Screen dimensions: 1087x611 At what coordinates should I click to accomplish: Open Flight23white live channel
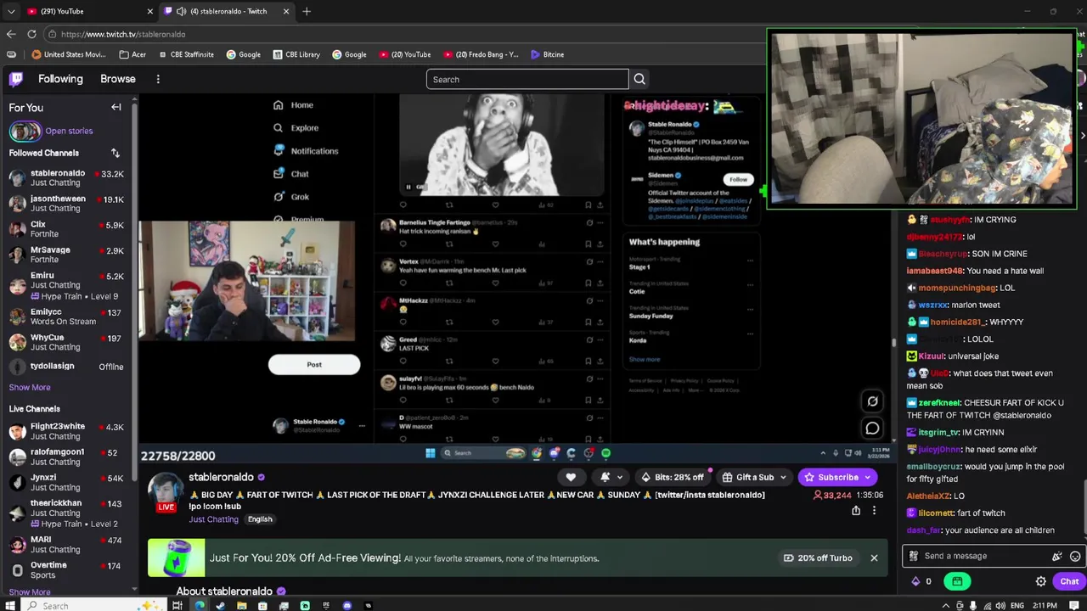(67, 431)
